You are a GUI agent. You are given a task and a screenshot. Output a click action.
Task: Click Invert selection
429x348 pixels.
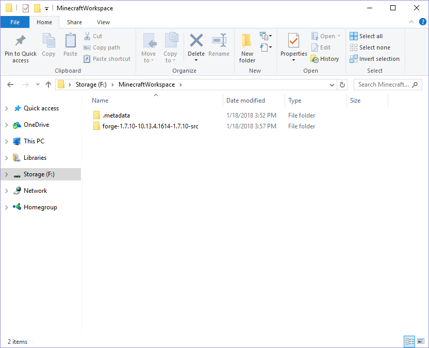[x=374, y=59]
